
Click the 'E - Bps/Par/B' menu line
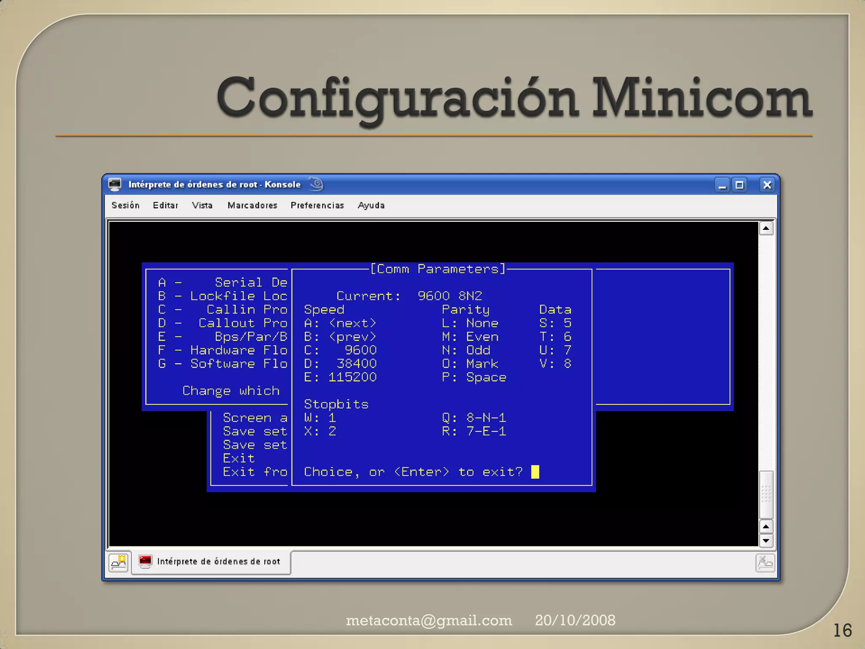click(x=223, y=337)
